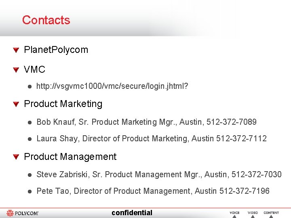
Task: Click the Product Marketing section heading
Action: tap(63, 104)
